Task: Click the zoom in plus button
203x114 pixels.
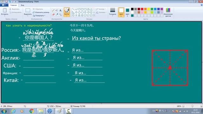Action: [x=201, y=106]
